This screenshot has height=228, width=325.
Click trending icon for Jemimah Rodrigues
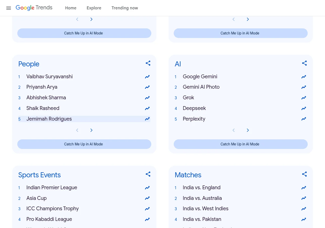(x=147, y=119)
